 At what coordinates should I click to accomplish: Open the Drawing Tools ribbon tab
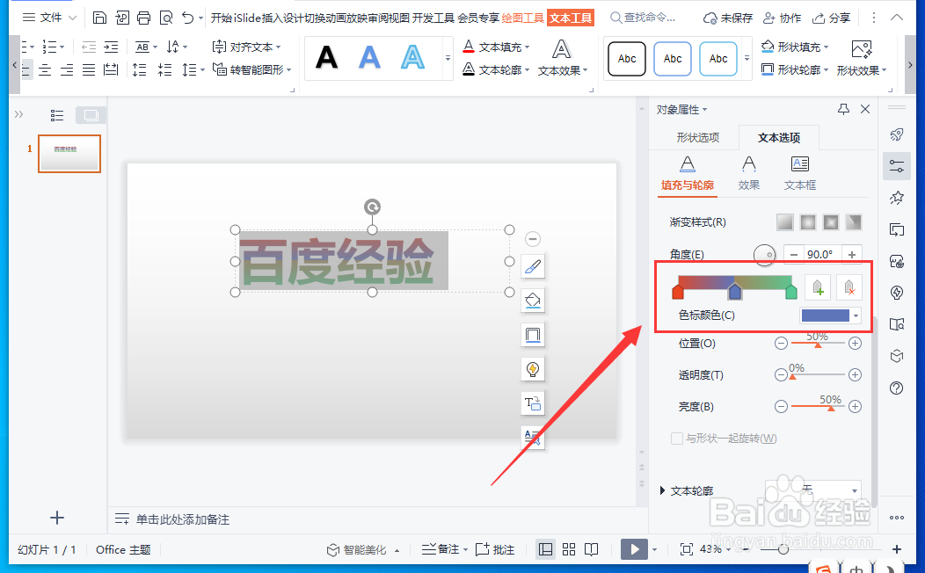pos(522,18)
